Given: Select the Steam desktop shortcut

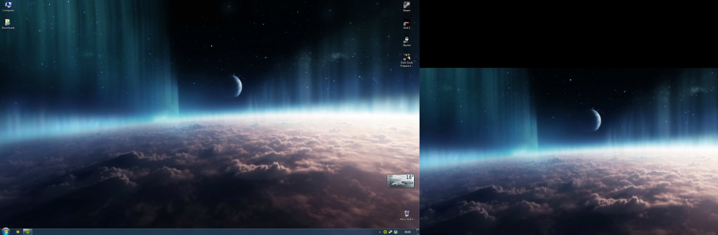Looking at the screenshot, I should pyautogui.click(x=406, y=6).
